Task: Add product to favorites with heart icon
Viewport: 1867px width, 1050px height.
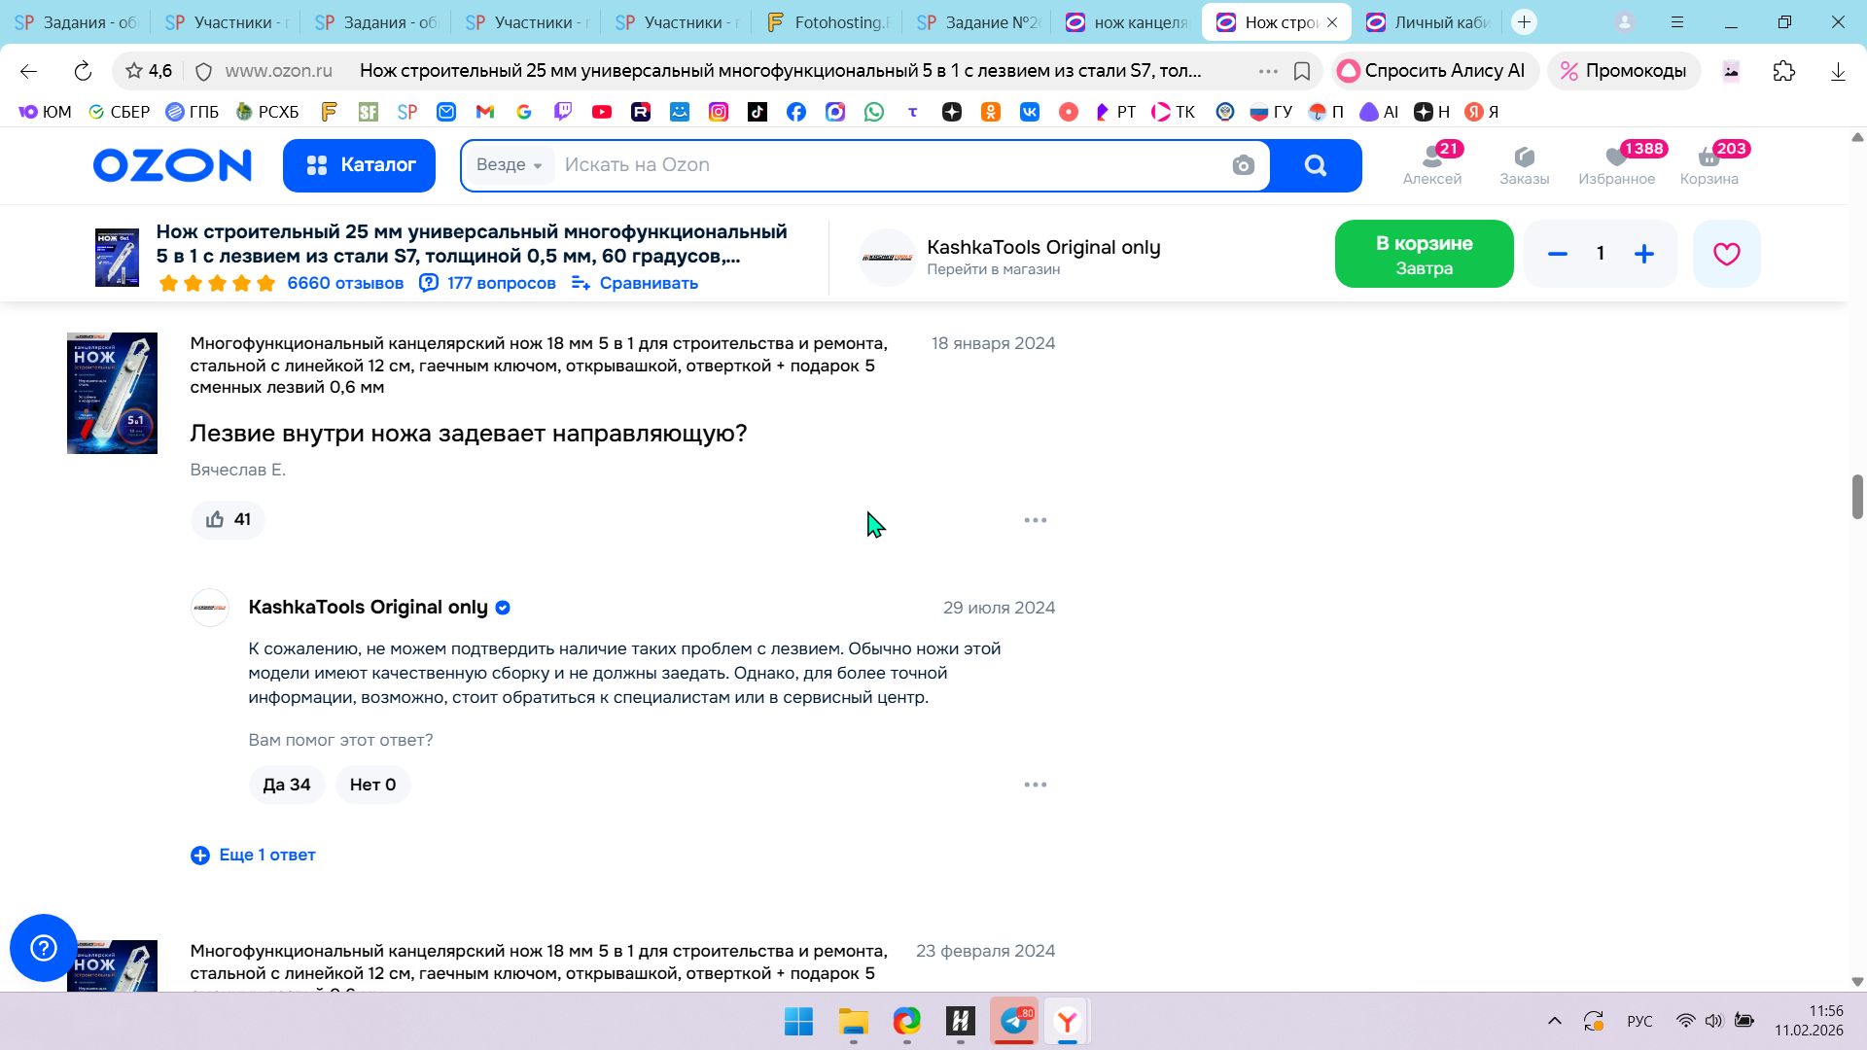Action: (1726, 254)
